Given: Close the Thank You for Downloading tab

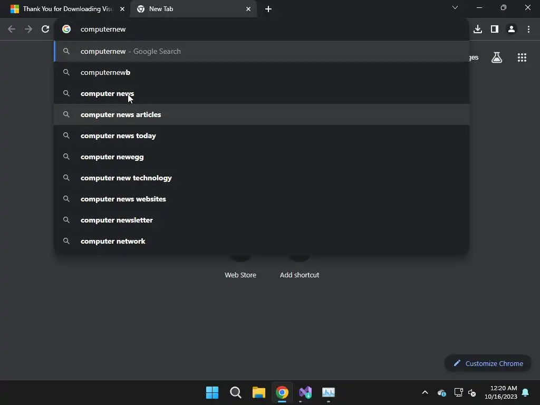Looking at the screenshot, I should (x=122, y=9).
